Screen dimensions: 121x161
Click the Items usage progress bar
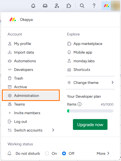tap(90, 111)
